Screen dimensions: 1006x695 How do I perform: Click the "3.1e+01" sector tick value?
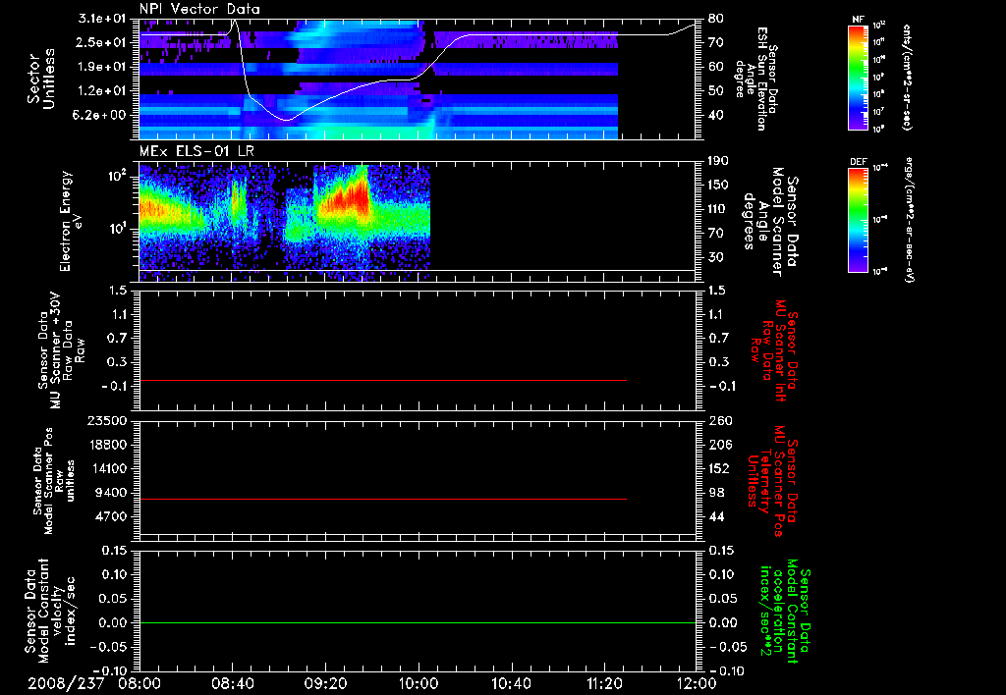tap(101, 19)
